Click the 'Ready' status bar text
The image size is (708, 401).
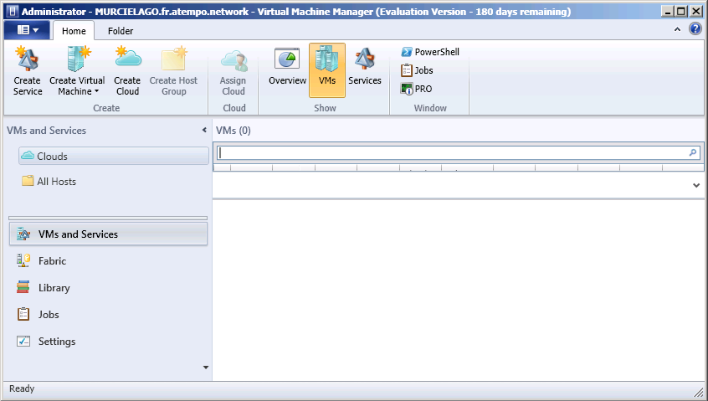click(x=22, y=388)
